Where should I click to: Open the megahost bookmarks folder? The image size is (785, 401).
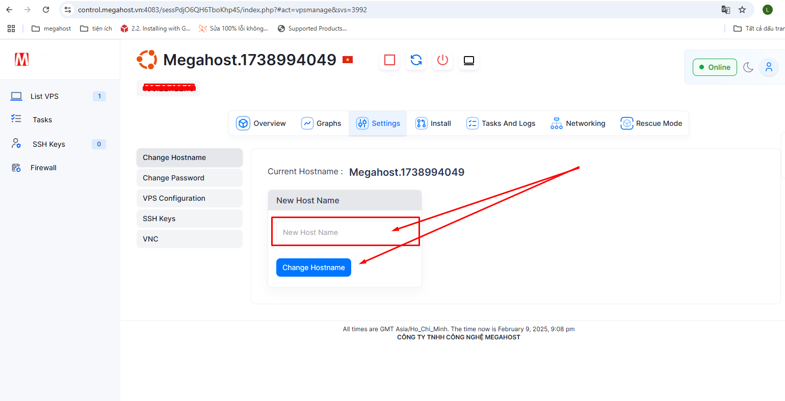[x=51, y=29]
